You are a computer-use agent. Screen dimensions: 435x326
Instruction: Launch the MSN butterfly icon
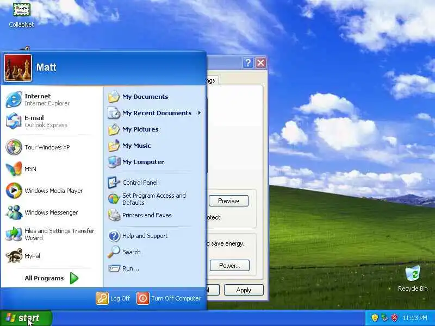14,169
